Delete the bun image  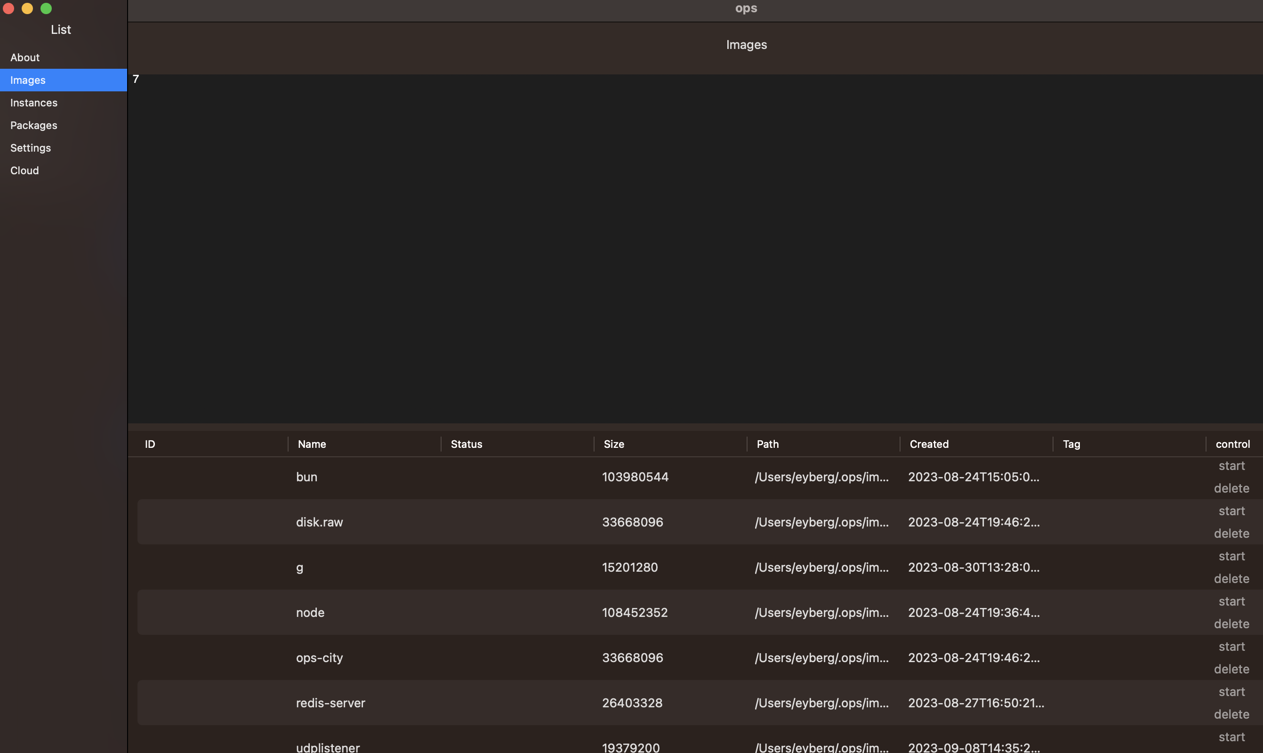click(1231, 488)
